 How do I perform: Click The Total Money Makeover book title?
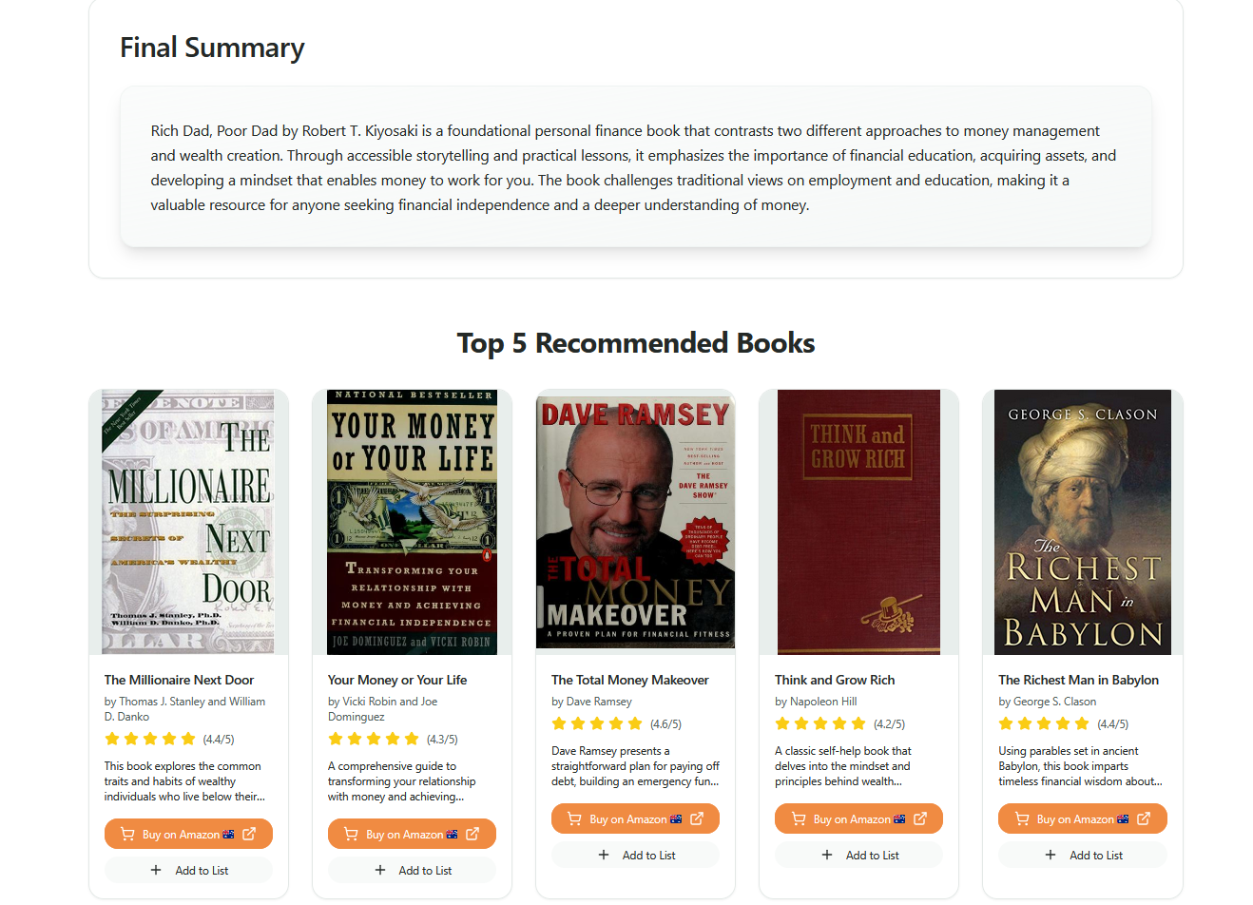629,681
